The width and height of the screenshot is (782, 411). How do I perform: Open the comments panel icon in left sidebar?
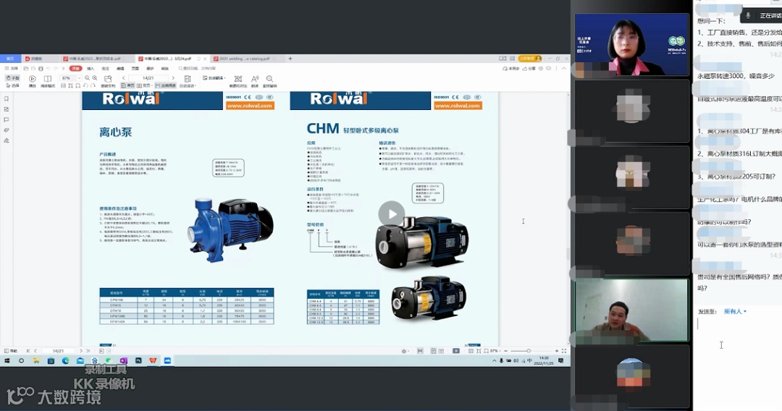[x=7, y=119]
